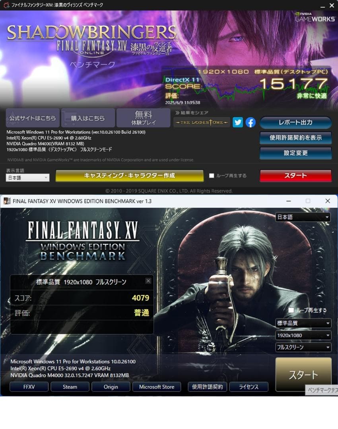This screenshot has width=338, height=429.
Task: Click the FFXV benchmark title bar icon
Action: (7, 201)
